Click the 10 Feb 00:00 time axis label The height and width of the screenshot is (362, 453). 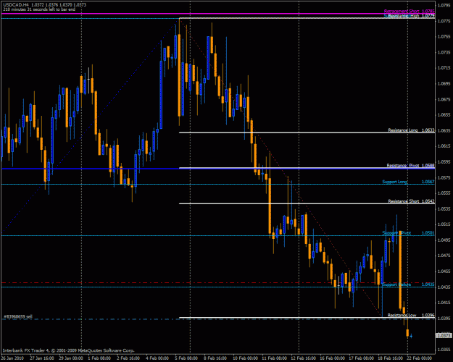(245, 358)
